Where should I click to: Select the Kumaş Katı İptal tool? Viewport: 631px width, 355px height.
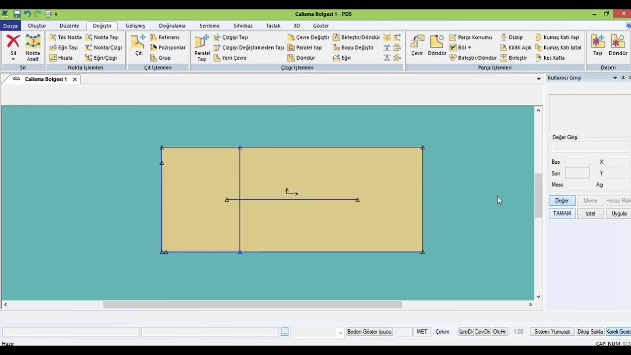point(559,48)
